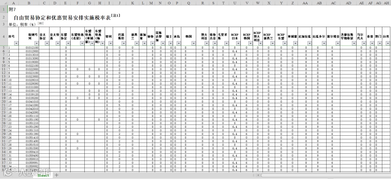Open the 柬埔寨 column Z filter dropdown
This screenshot has height=179, width=391.
click(295, 43)
